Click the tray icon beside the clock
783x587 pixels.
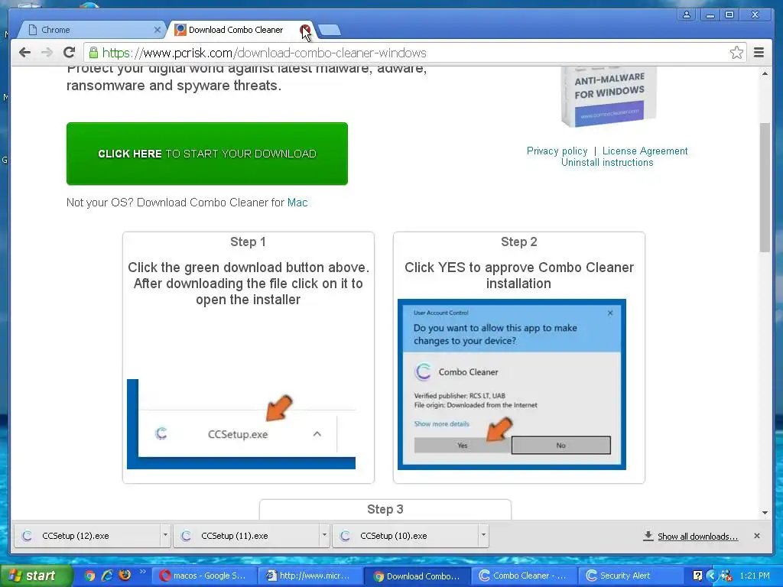click(726, 576)
